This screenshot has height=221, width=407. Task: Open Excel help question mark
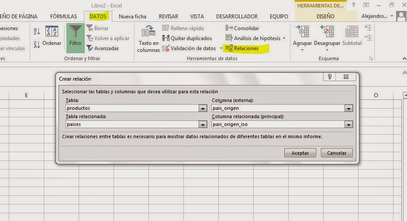(353, 5)
